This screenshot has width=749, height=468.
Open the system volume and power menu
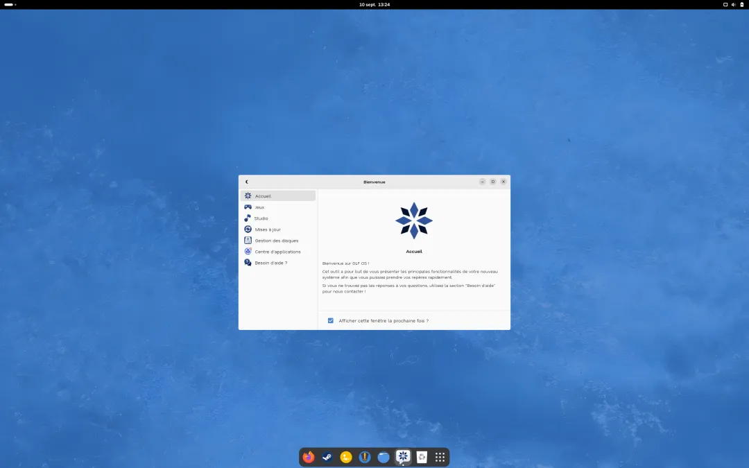point(734,4)
